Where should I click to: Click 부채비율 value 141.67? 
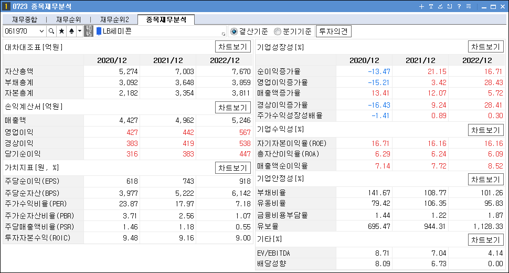tap(379, 193)
